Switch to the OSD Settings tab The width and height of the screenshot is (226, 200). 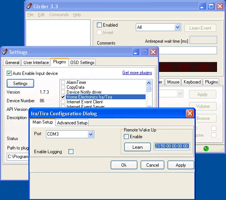click(82, 63)
